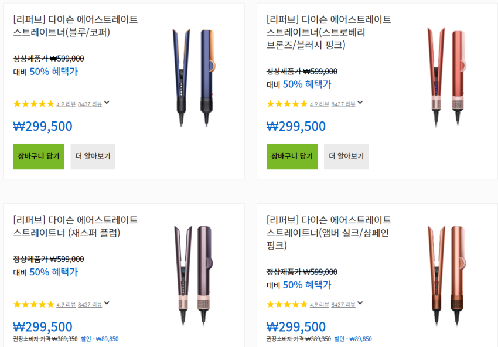Expand rating chevron for Amber Silk straightener
Viewport: 498px width, 347px height.
(x=360, y=304)
